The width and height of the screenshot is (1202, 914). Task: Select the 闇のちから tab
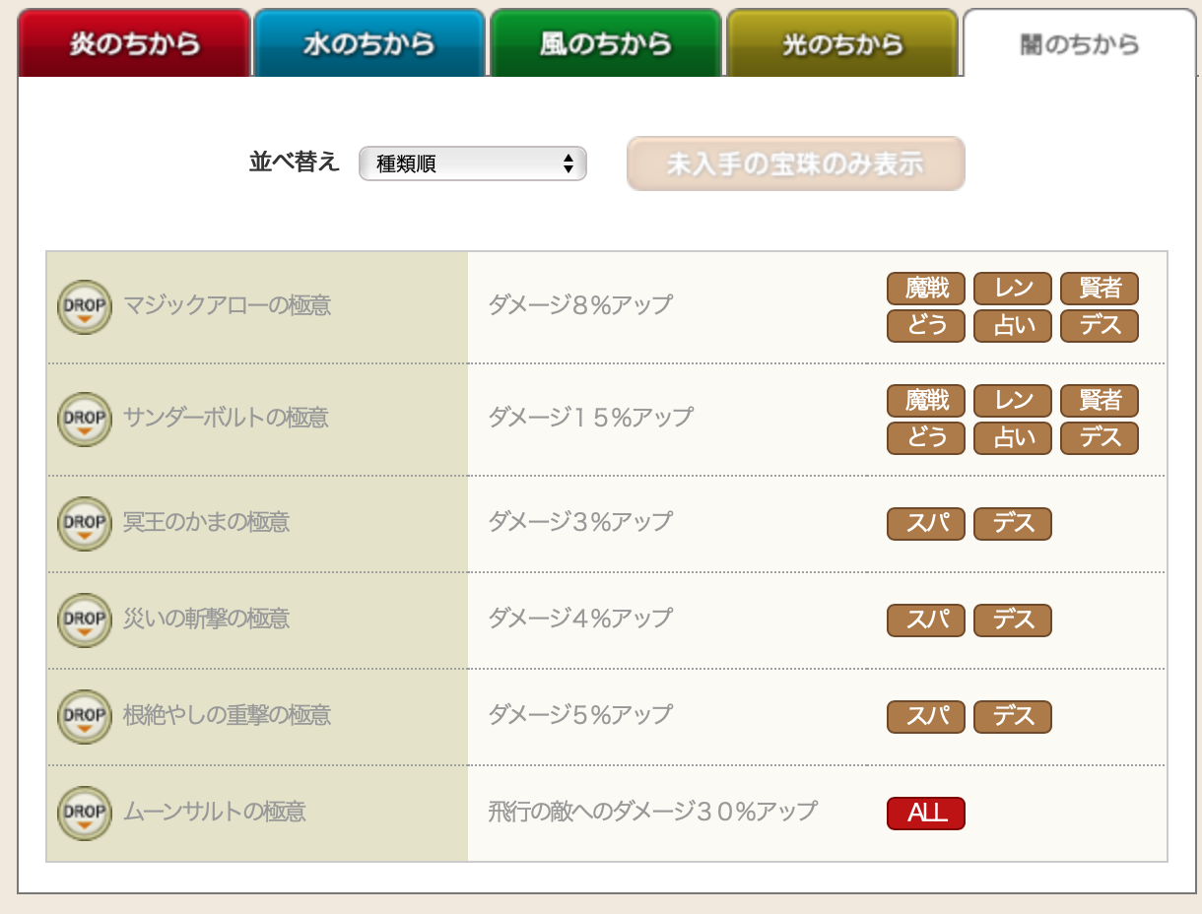point(1080,42)
